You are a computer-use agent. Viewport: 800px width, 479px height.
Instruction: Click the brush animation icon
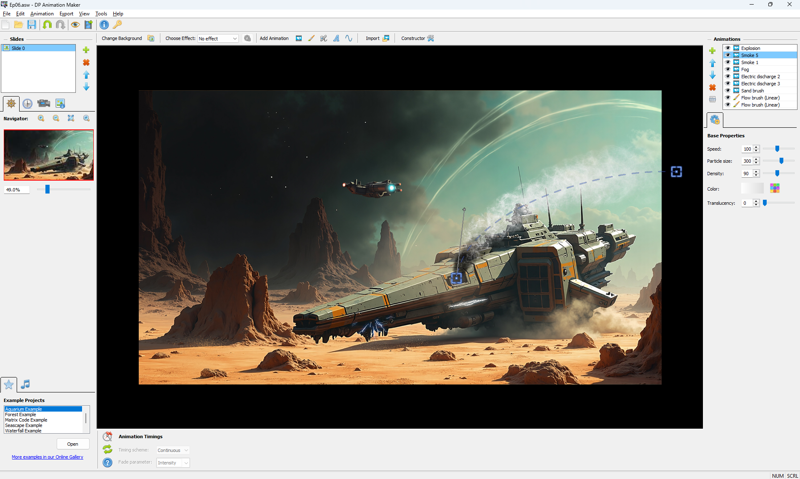click(311, 38)
